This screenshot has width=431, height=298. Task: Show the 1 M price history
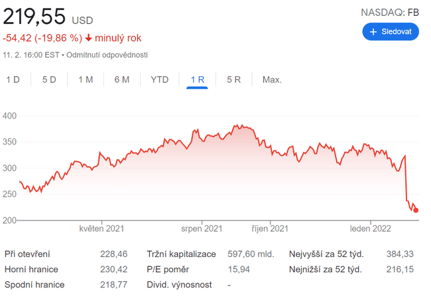tap(86, 79)
